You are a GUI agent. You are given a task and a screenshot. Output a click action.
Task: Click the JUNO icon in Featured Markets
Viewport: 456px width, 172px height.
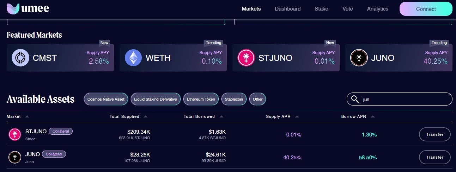359,58
